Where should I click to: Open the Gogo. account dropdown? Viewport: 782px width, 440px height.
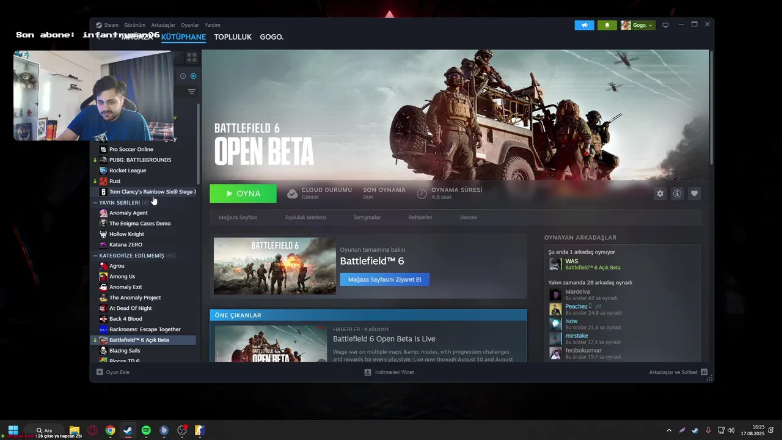pos(638,25)
